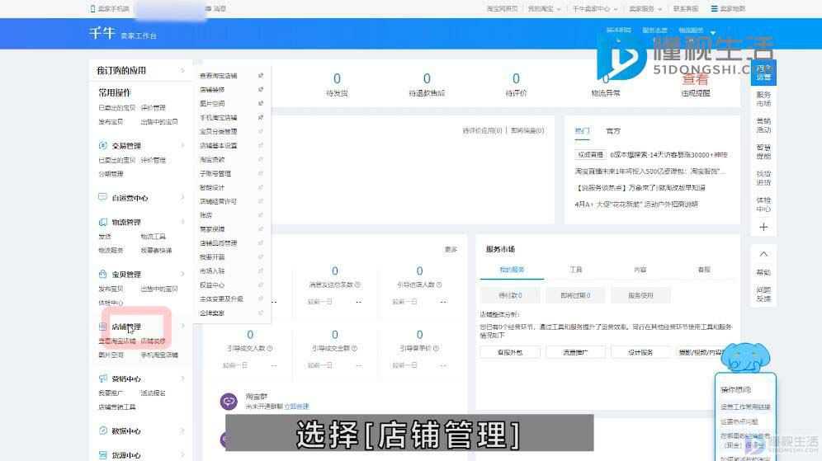Image resolution: width=822 pixels, height=461 pixels.
Task: Click the blue elephant assistant mascot
Action: (x=745, y=357)
